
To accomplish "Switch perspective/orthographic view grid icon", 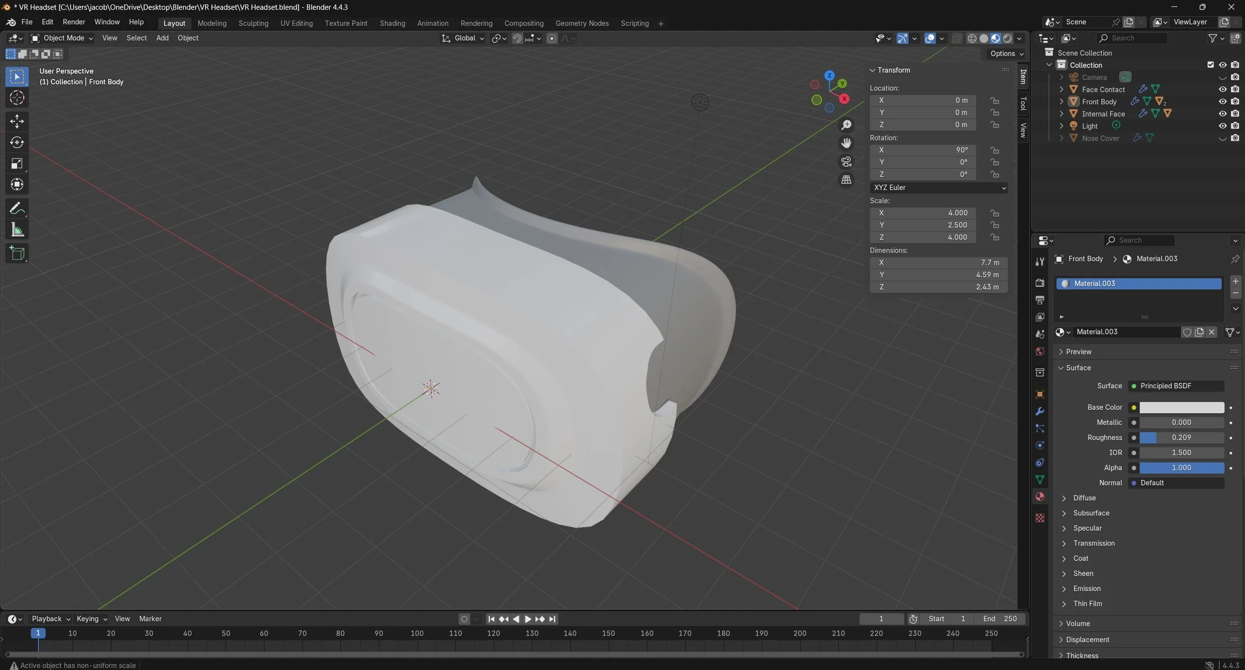I will pyautogui.click(x=846, y=180).
